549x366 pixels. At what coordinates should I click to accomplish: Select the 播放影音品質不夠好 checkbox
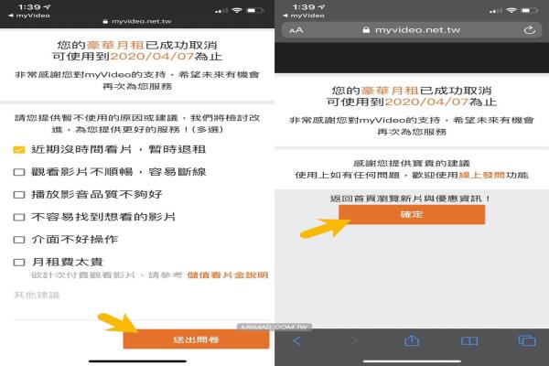tap(19, 194)
